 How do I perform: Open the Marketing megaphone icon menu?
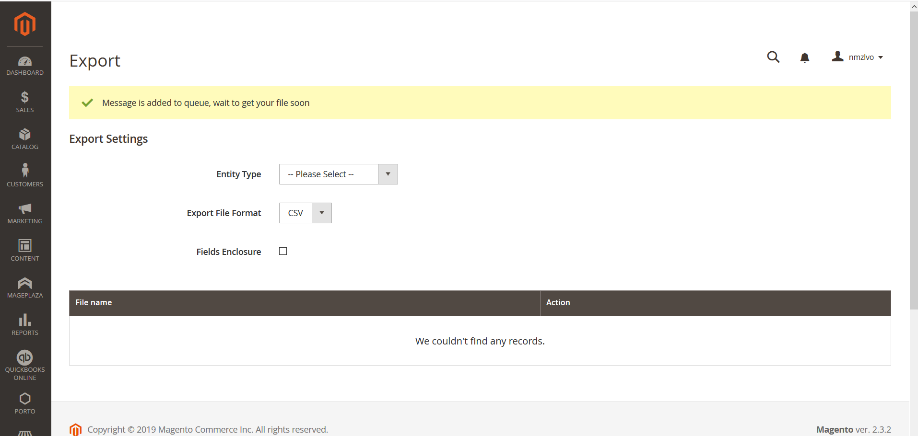point(25,213)
